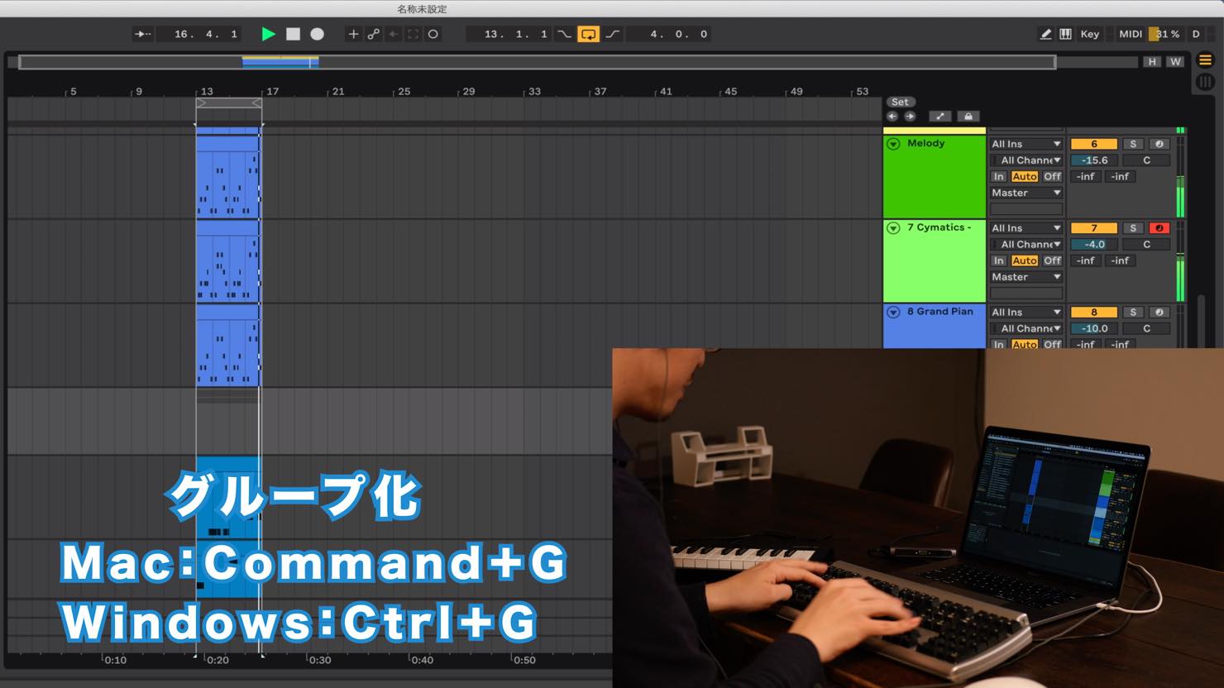Collapse the Melody track fold arrow

pyautogui.click(x=893, y=144)
